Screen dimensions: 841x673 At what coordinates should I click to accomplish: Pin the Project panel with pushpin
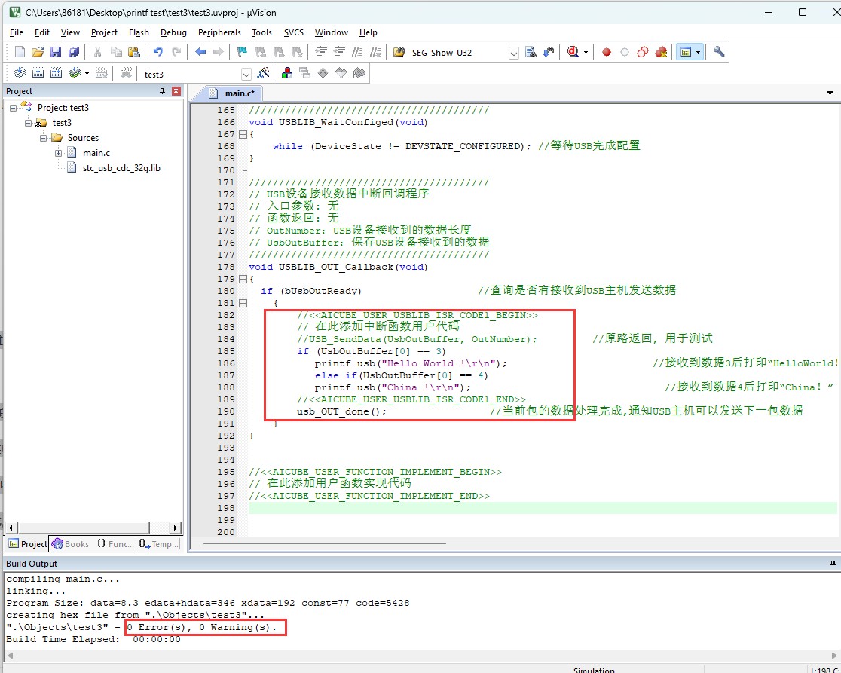click(x=162, y=91)
